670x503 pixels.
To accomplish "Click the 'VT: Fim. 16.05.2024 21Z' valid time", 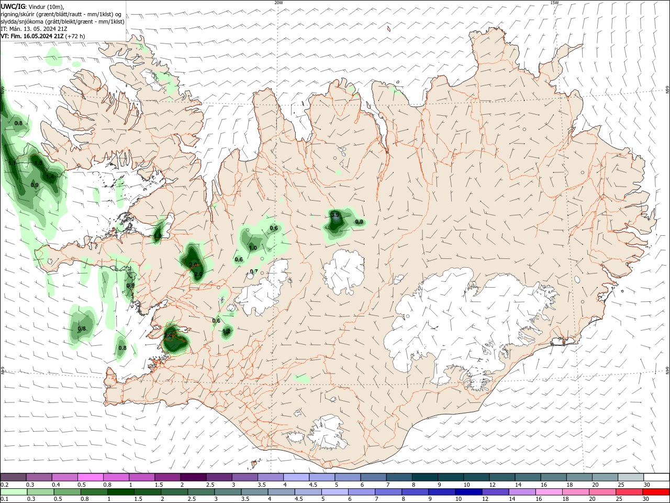I will coord(32,36).
